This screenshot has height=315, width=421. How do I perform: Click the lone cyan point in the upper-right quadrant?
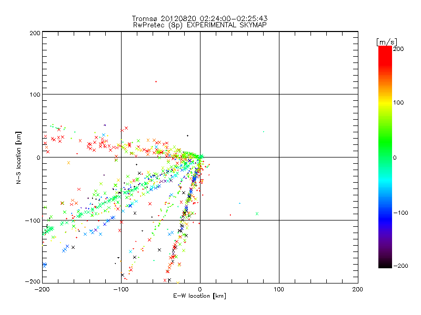click(263, 132)
